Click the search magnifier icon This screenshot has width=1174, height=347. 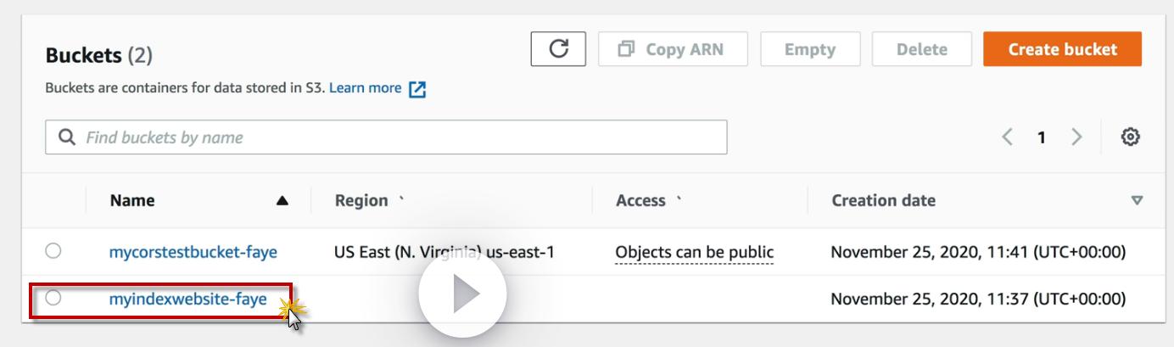tap(64, 137)
